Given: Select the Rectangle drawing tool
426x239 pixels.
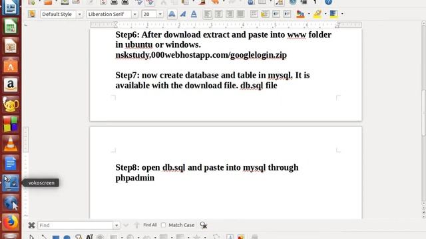Looking at the screenshot, I should [x=56, y=237].
